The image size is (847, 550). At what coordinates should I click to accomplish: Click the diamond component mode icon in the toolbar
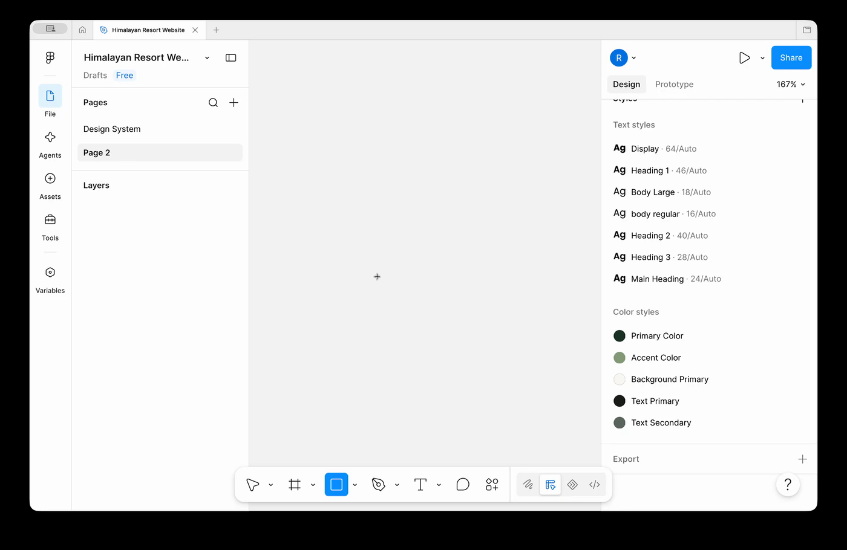click(x=572, y=485)
